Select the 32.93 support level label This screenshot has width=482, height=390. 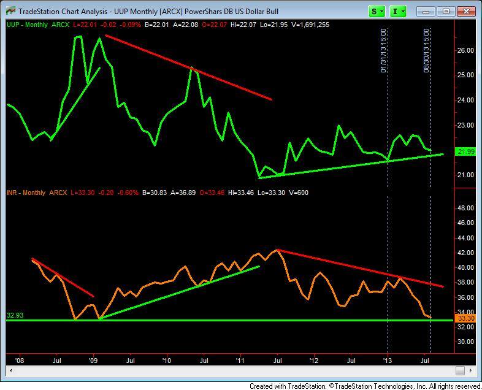click(15, 315)
